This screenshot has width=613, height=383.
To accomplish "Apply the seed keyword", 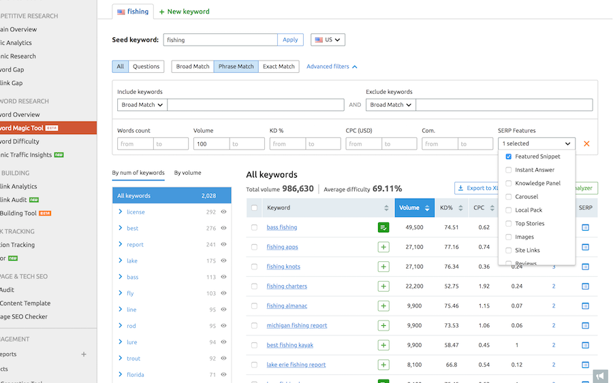I will [x=290, y=40].
